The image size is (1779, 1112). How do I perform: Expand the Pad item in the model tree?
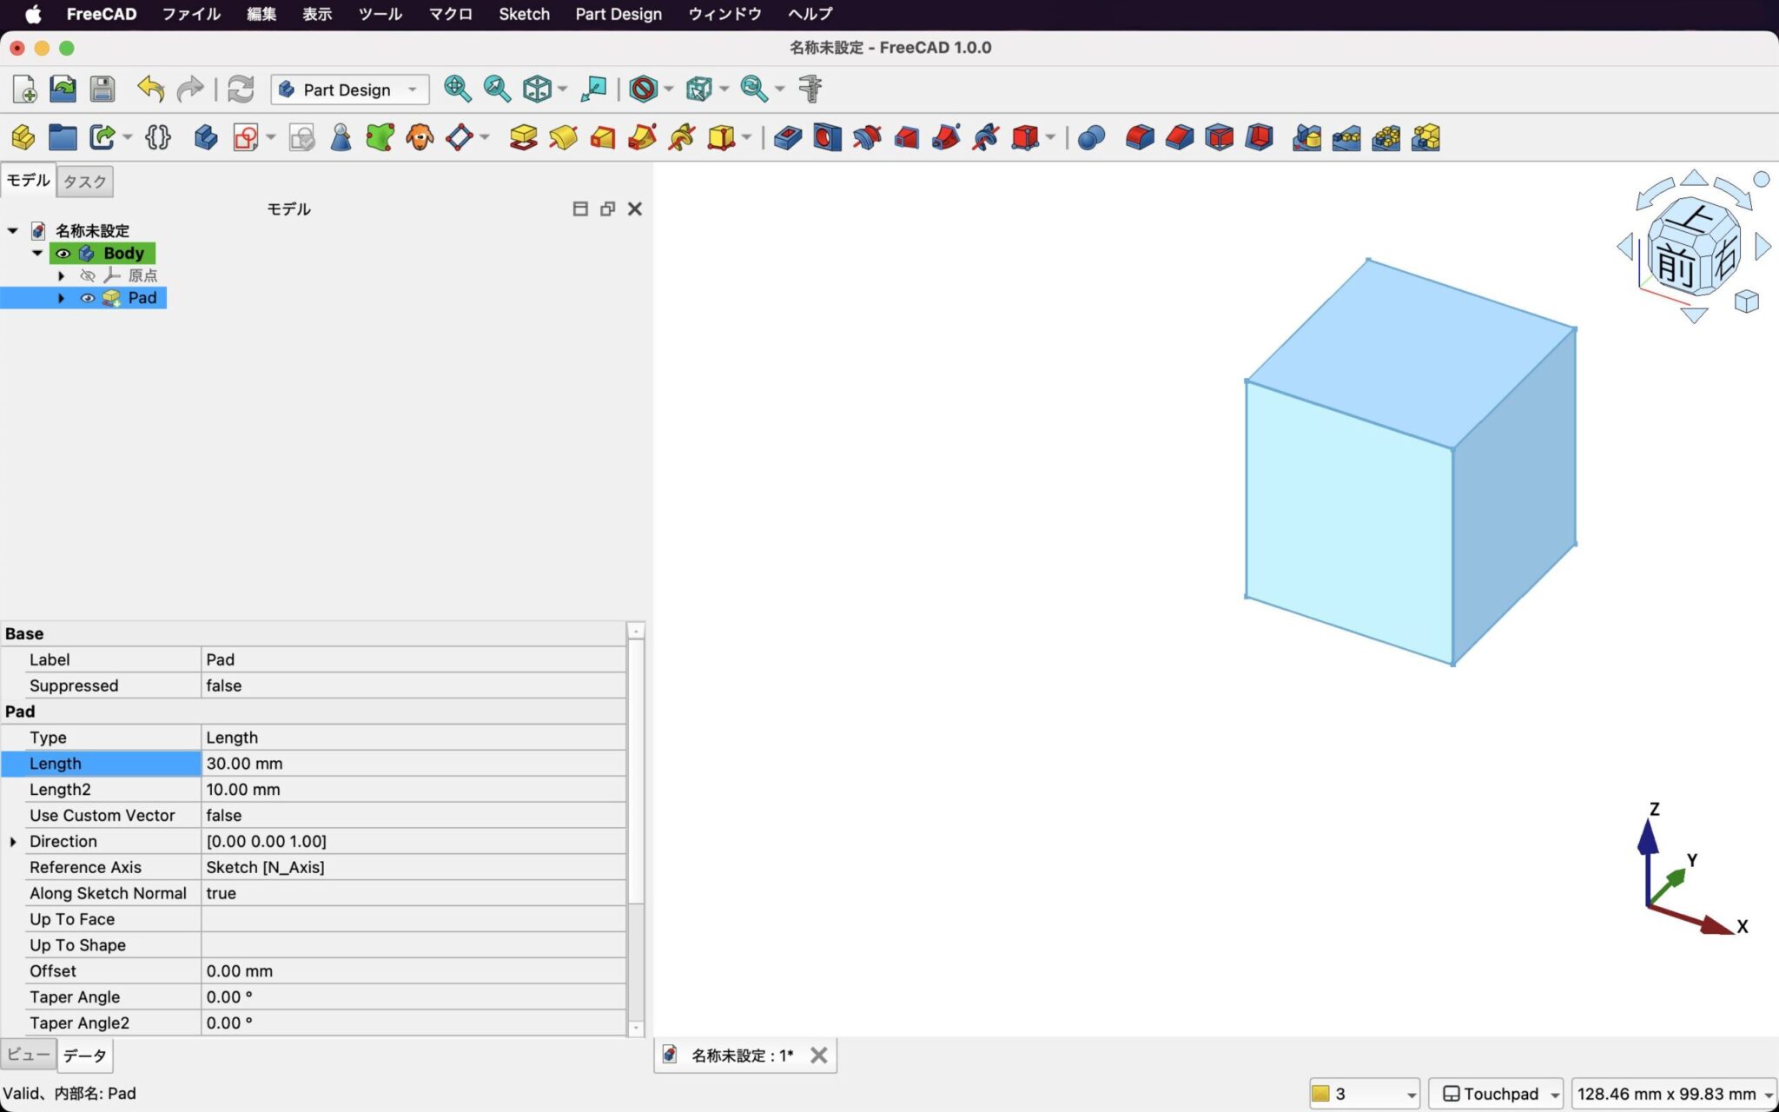tap(61, 297)
